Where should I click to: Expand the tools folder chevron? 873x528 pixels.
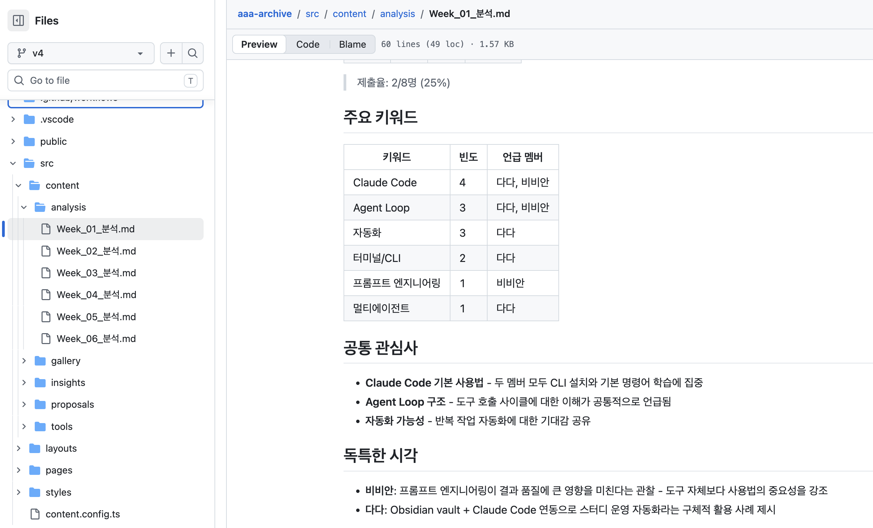click(24, 426)
